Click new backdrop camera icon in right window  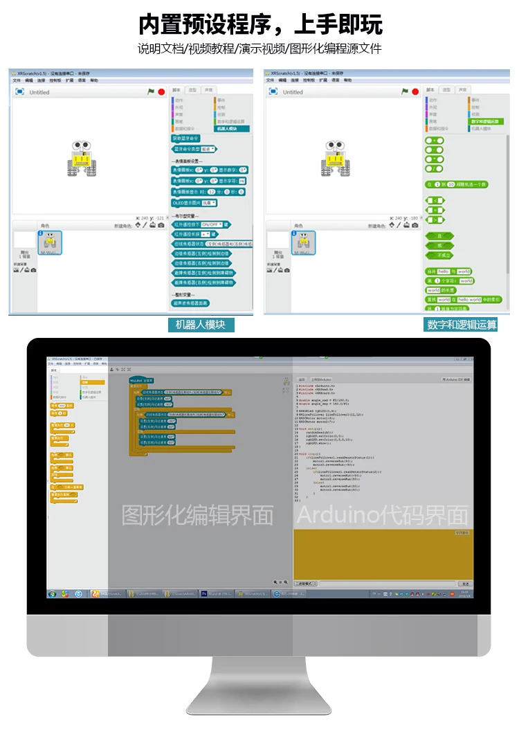coord(286,270)
